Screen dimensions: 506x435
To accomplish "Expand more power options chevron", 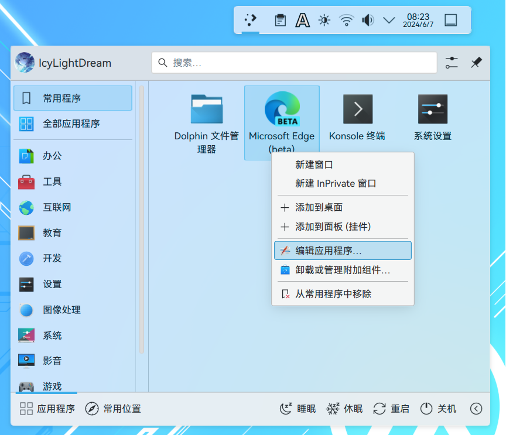I will [476, 409].
